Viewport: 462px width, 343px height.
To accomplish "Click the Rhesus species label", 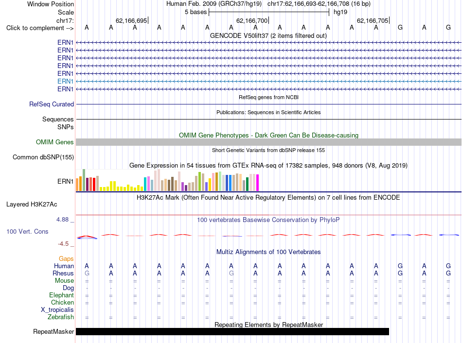I will tap(63, 273).
